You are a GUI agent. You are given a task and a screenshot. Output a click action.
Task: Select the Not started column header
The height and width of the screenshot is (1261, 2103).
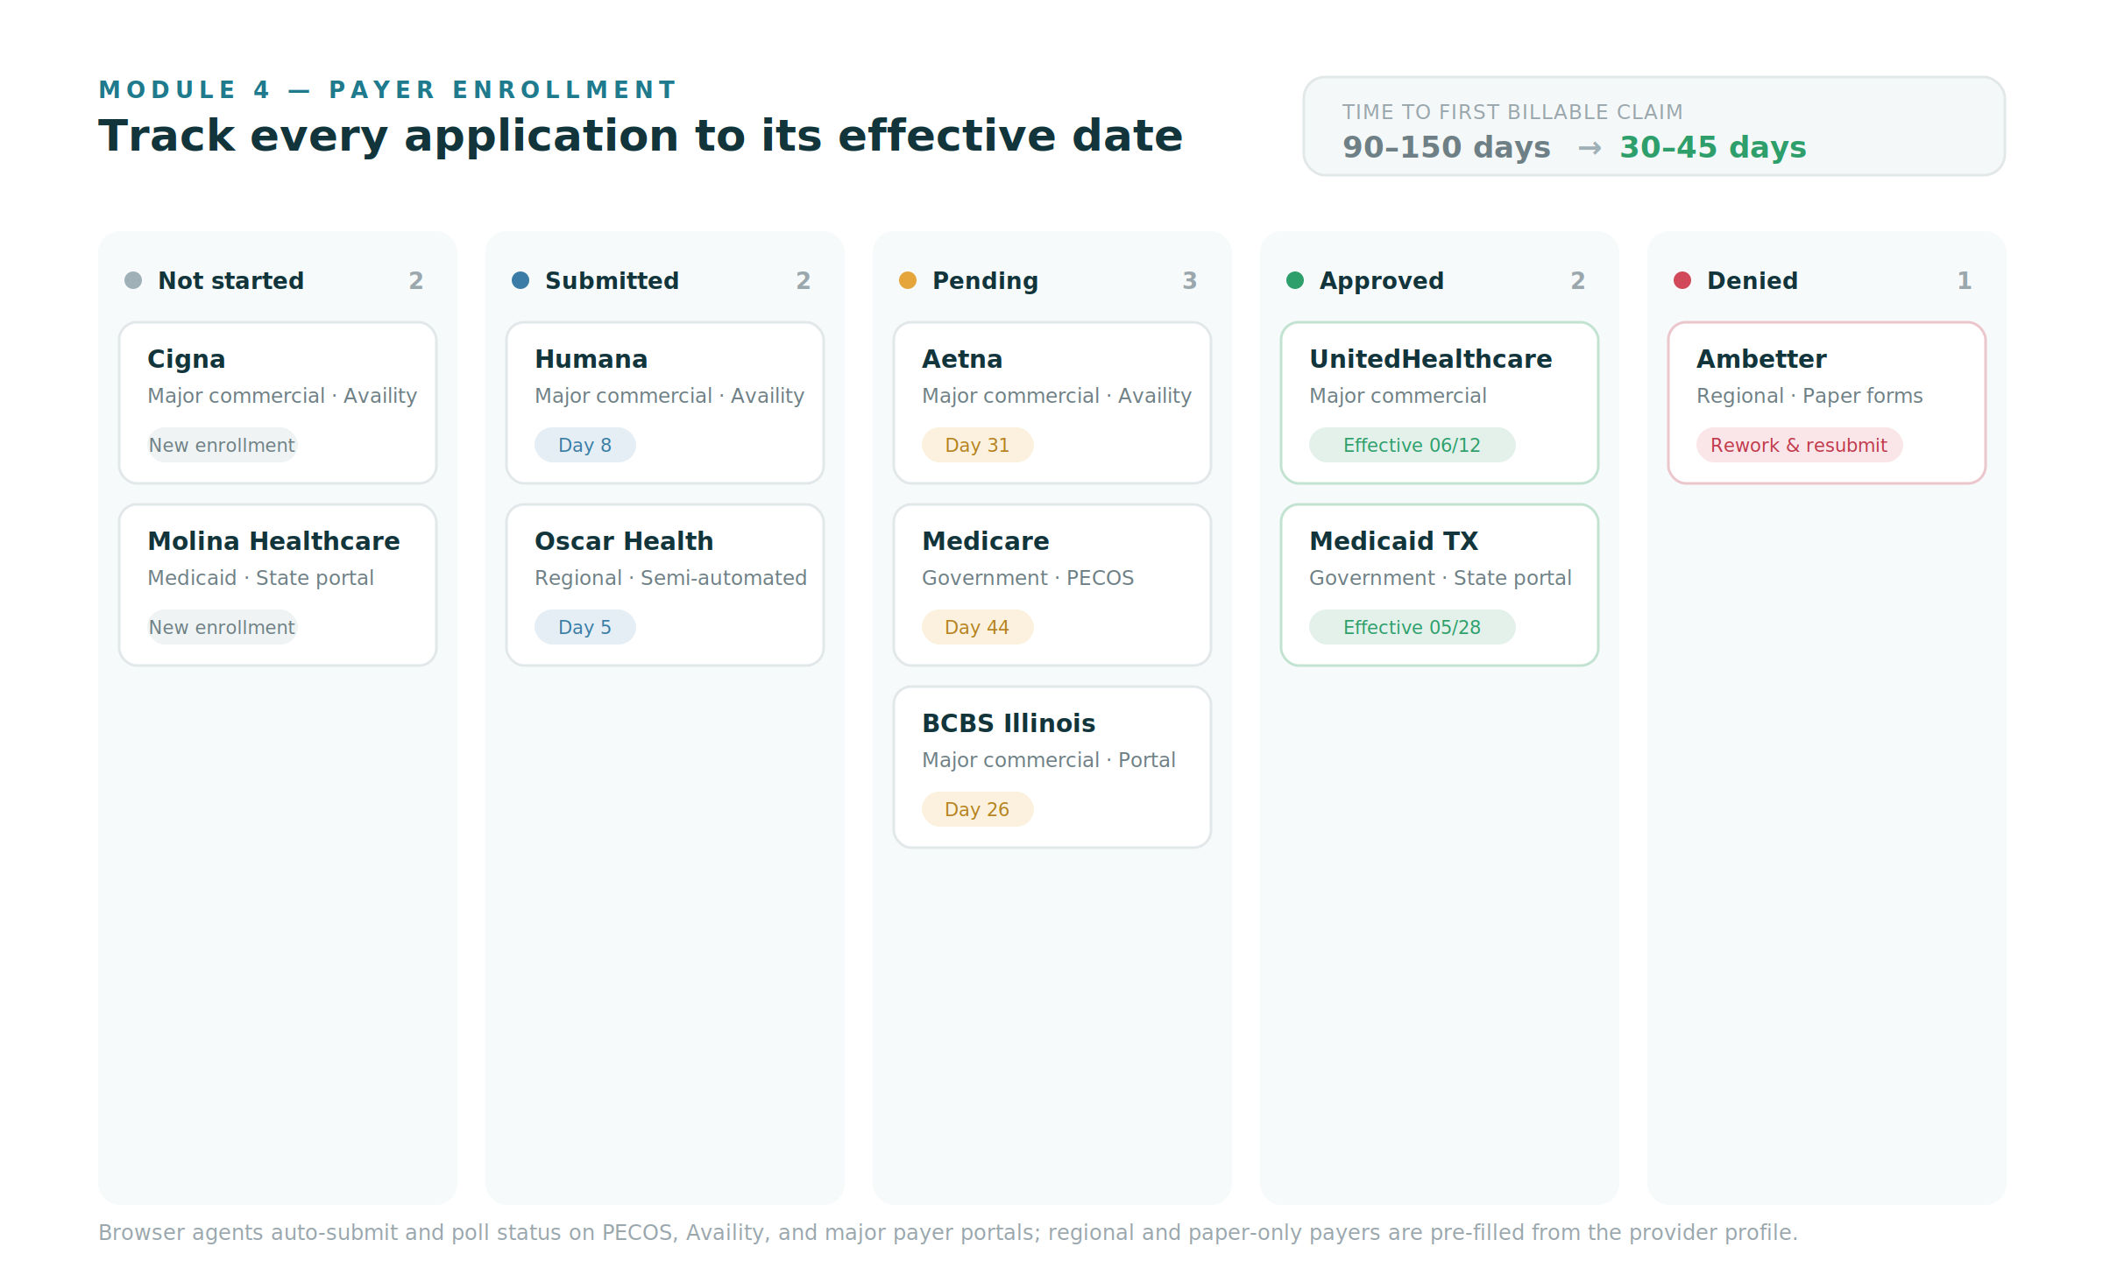click(231, 280)
